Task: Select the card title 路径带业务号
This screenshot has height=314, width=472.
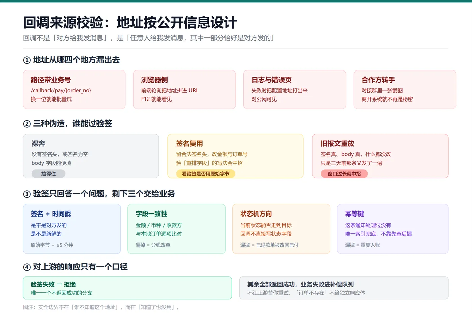Action: point(51,80)
